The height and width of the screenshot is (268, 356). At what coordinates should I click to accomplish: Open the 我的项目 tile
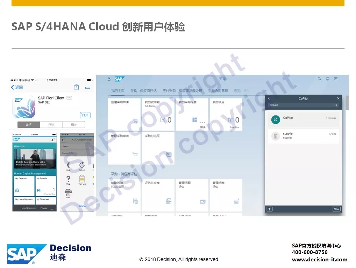point(226,114)
